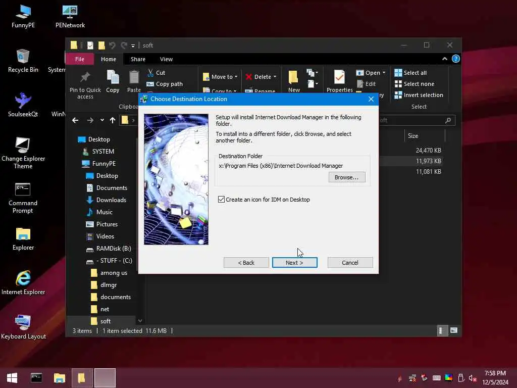Image resolution: width=517 pixels, height=388 pixels.
Task: Select RAMDisk (B:) in navigation pane
Action: coord(109,249)
